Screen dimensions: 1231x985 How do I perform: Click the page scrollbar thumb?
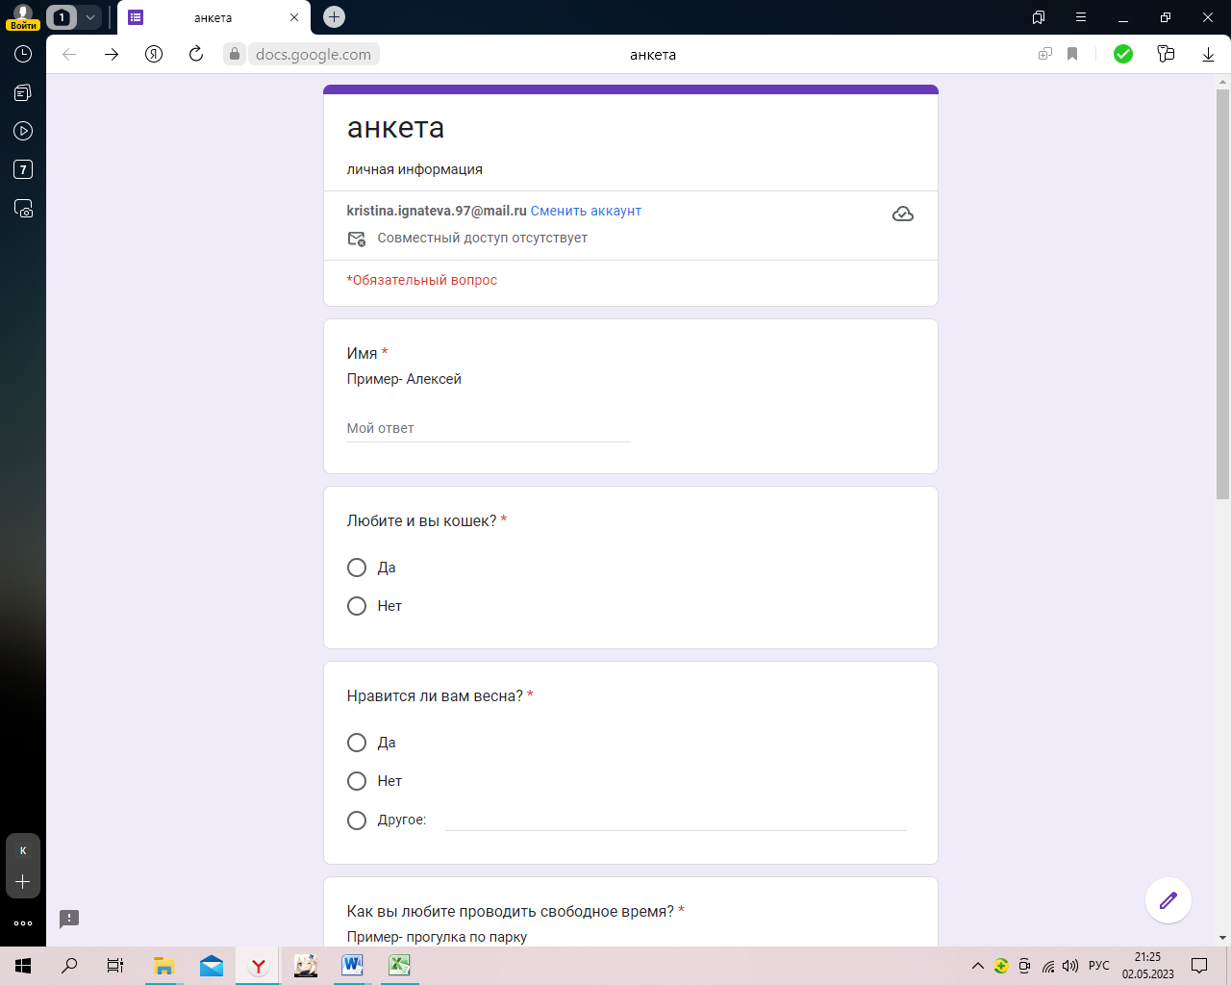coord(1222,294)
